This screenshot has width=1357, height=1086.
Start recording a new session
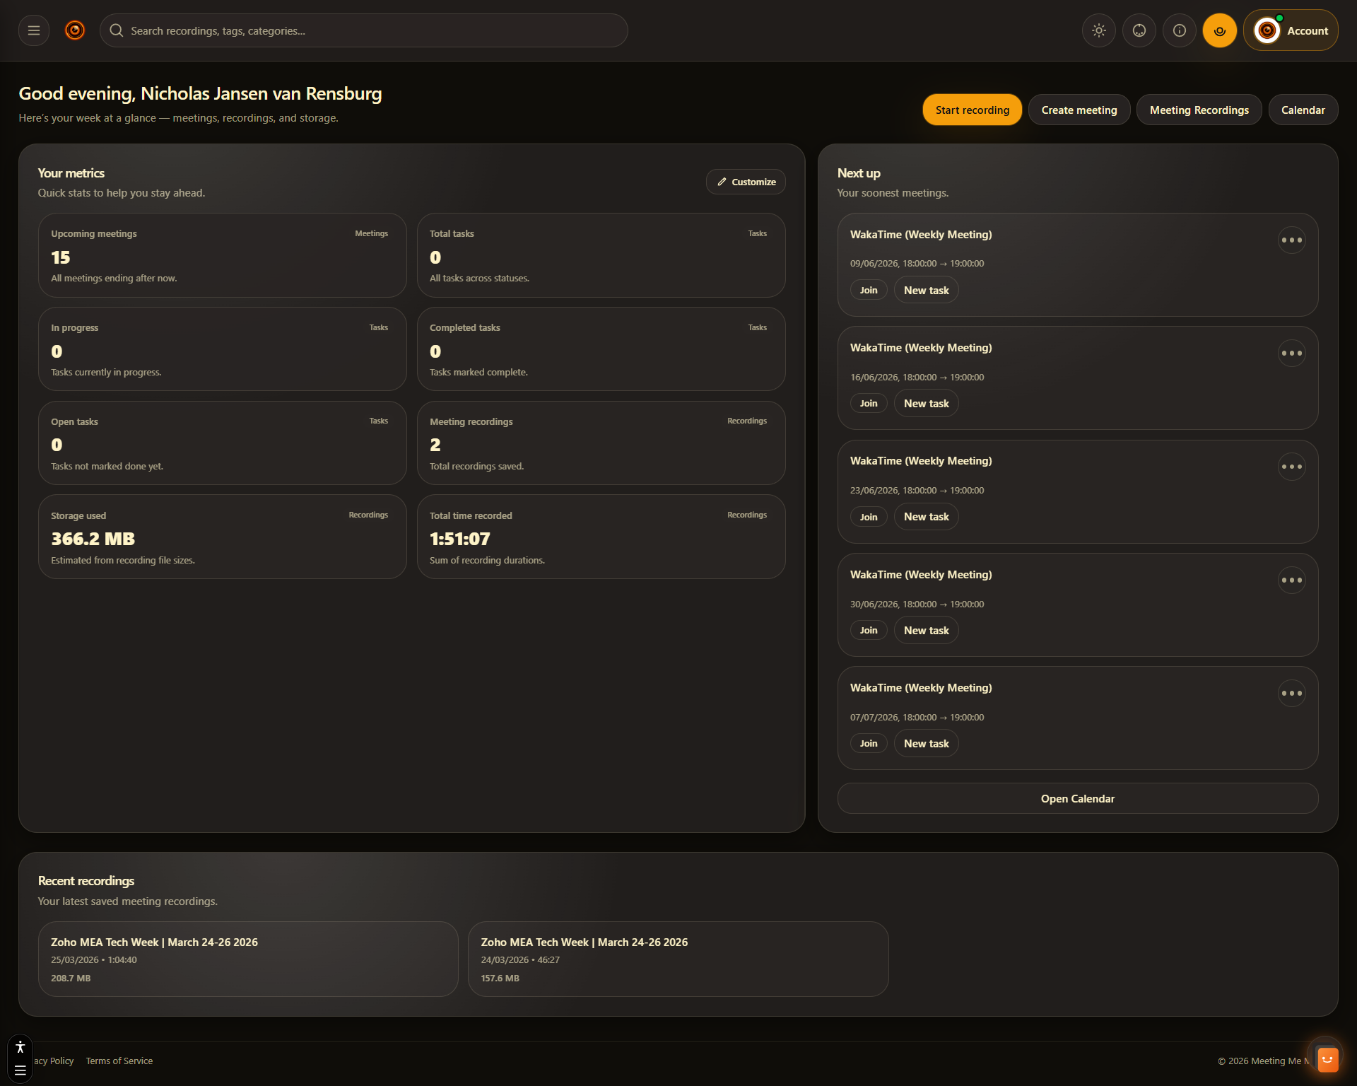pyautogui.click(x=972, y=110)
